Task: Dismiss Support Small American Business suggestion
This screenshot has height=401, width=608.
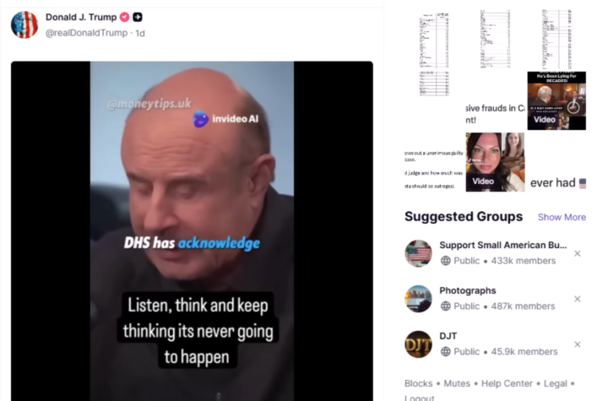Action: point(578,253)
